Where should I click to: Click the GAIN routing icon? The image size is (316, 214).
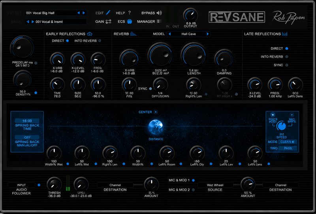coord(108,21)
